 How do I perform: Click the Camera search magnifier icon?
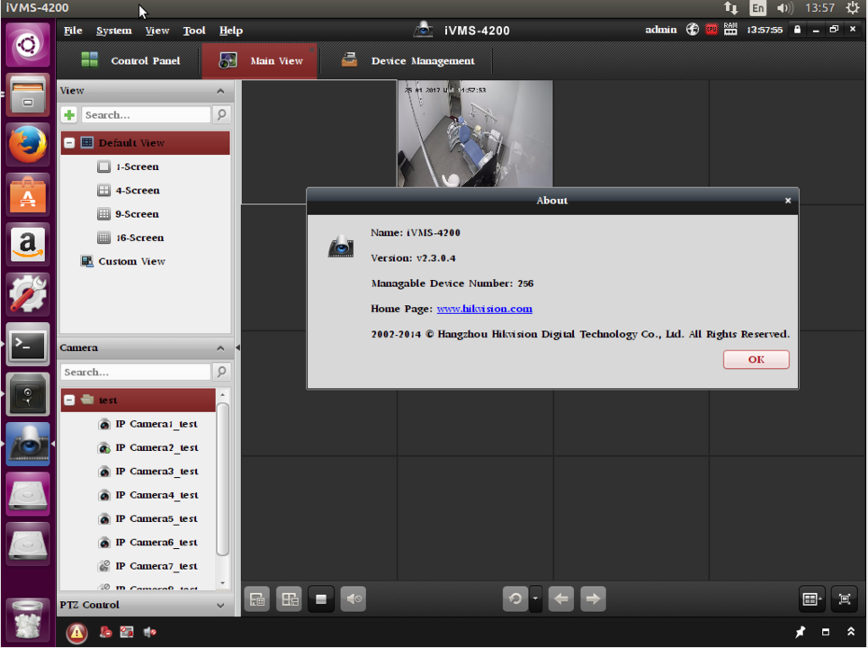coord(221,372)
